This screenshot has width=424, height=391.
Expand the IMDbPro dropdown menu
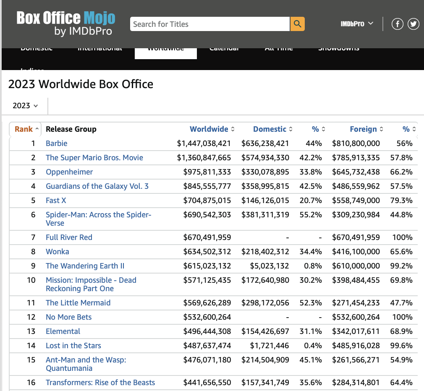[x=356, y=24]
